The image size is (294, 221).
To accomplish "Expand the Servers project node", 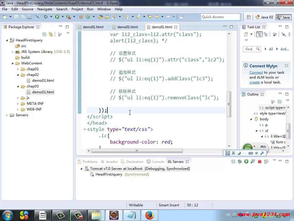I will pos(7,115).
